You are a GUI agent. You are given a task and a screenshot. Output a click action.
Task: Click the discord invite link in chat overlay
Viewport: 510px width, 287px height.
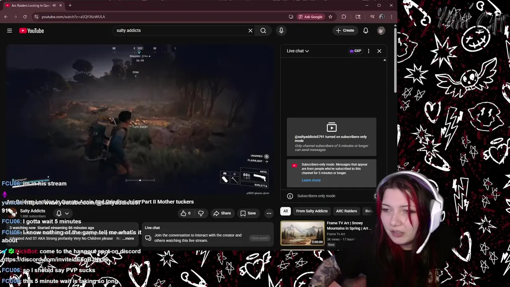click(x=55, y=259)
